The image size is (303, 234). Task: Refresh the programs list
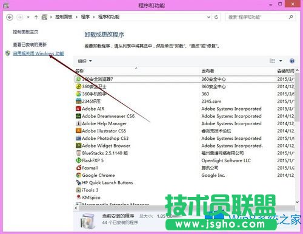(216, 17)
